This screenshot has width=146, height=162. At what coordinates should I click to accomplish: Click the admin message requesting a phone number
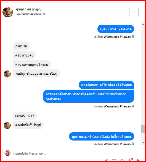click(x=106, y=85)
